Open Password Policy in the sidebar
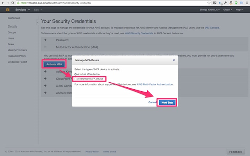The image size is (250, 156). (17, 56)
